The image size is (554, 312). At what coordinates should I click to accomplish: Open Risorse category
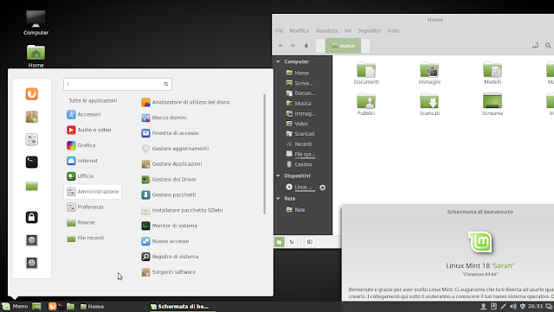pyautogui.click(x=81, y=223)
